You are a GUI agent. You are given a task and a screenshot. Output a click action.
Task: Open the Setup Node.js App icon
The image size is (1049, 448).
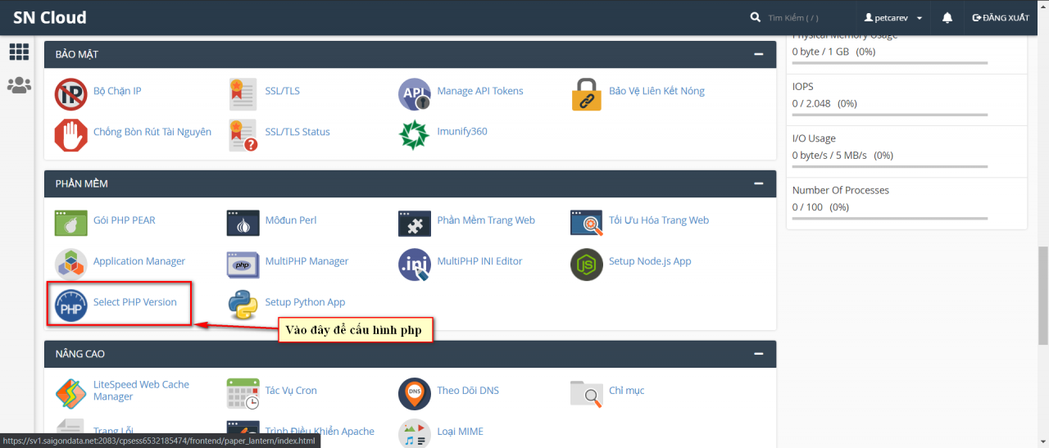(x=587, y=265)
